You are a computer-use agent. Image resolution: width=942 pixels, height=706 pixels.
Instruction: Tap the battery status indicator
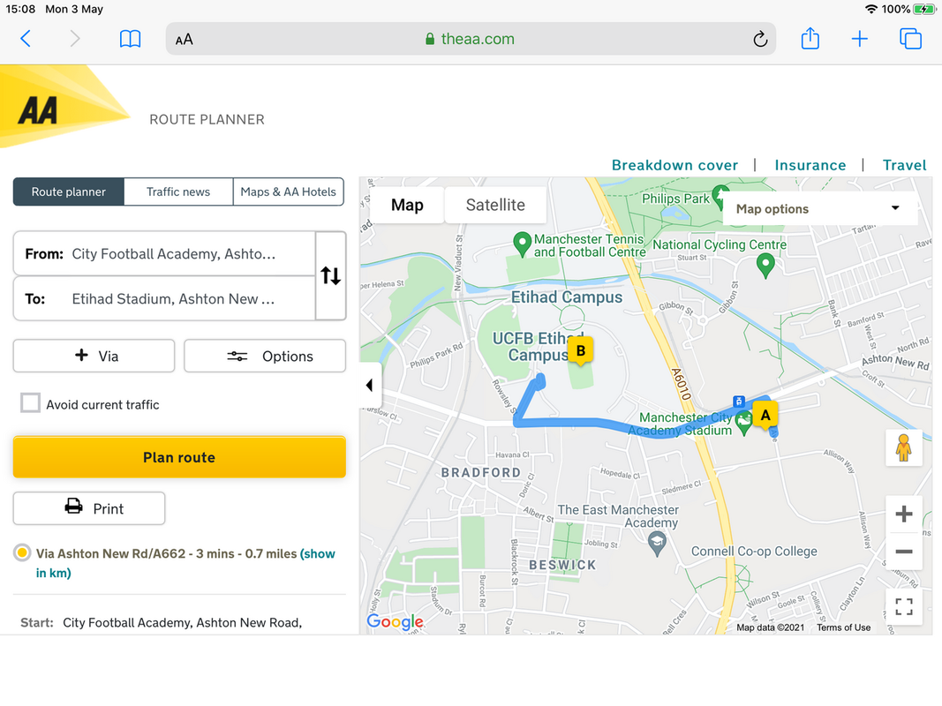pyautogui.click(x=924, y=9)
